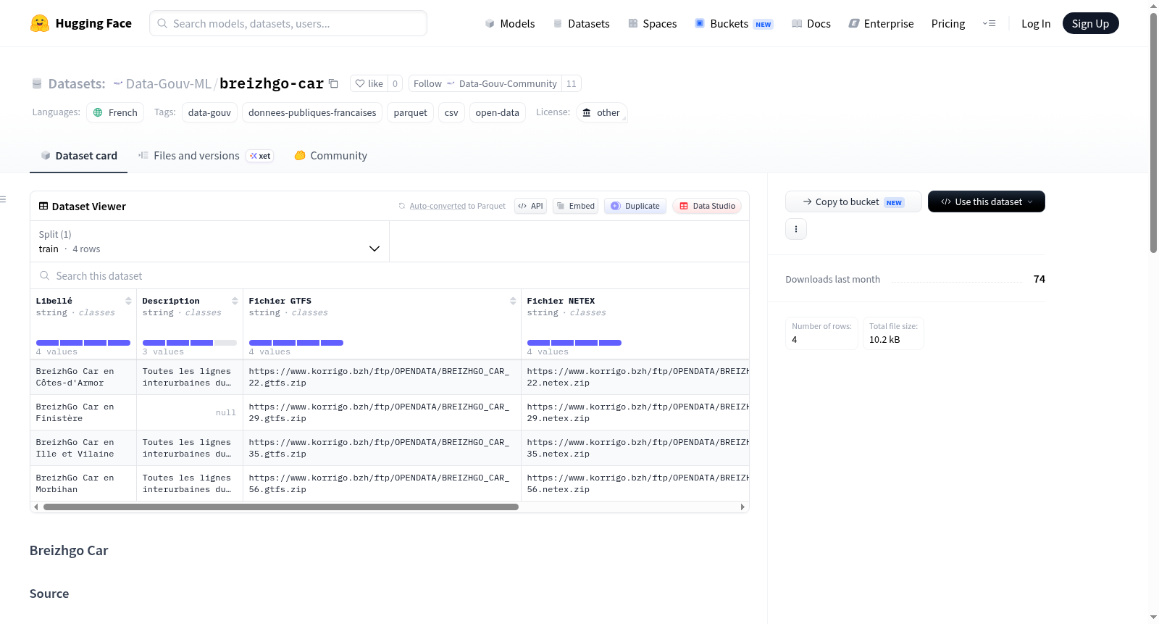Open Data Studio
Viewport: 1159px width, 624px height.
(x=707, y=206)
